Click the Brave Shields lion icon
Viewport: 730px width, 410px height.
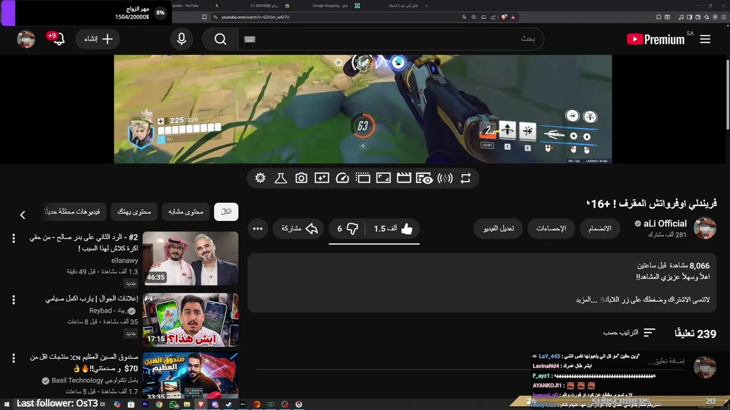504,17
